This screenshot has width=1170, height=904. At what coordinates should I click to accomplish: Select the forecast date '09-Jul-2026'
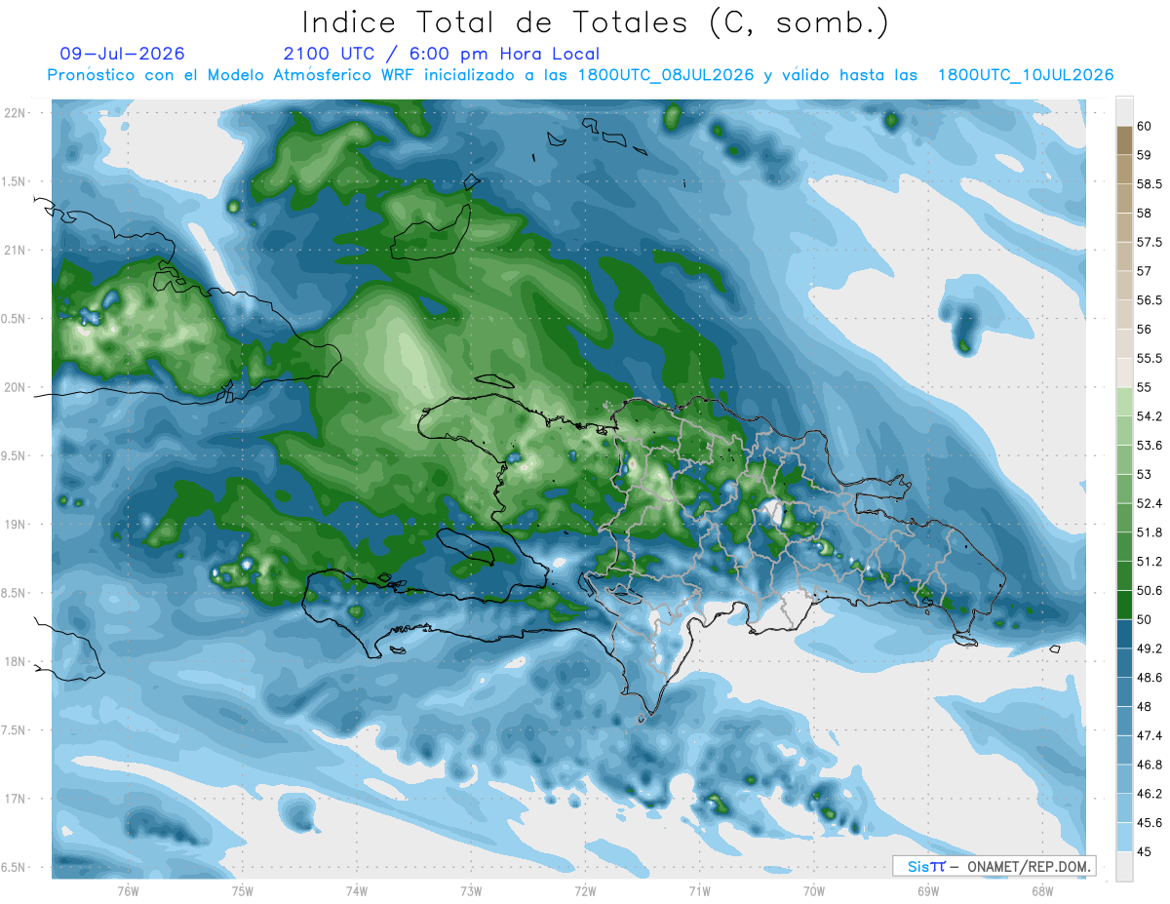click(122, 54)
